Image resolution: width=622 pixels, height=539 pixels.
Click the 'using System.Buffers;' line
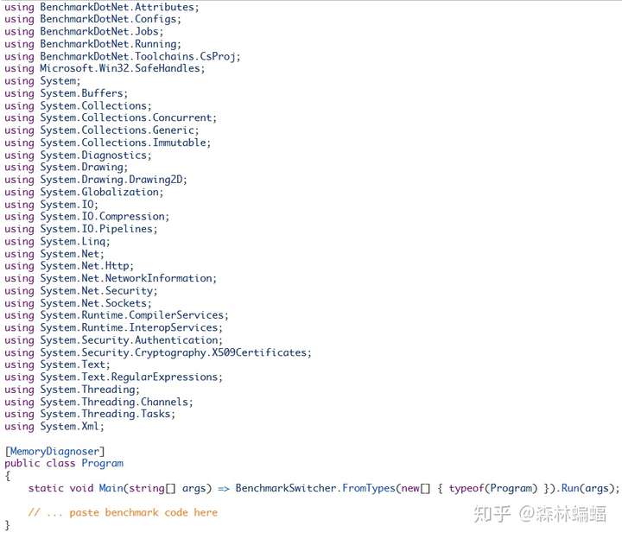[67, 93]
